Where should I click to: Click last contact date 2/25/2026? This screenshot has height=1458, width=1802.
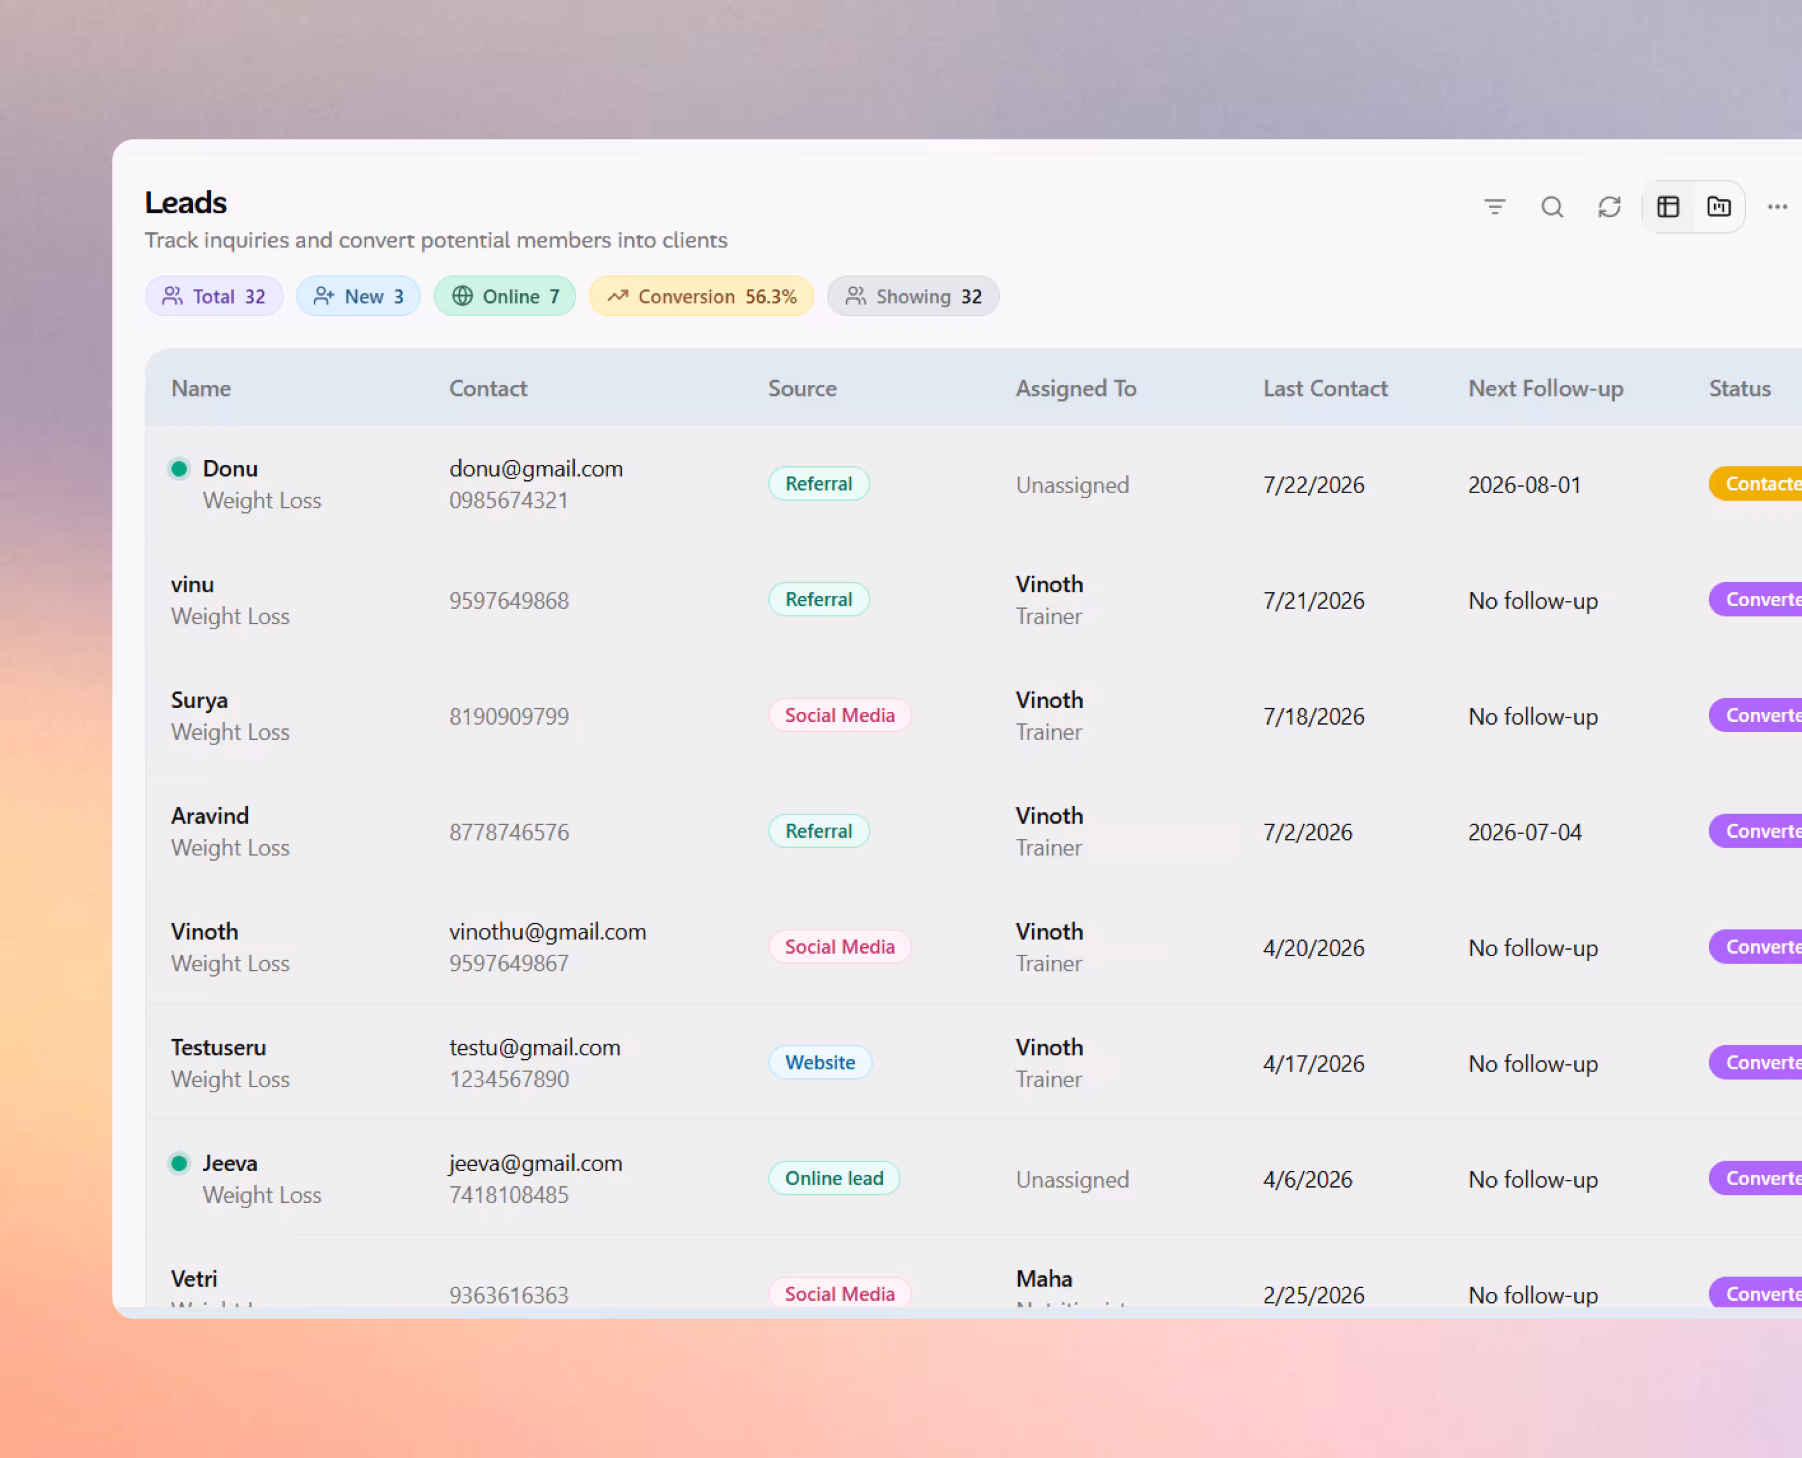tap(1313, 1296)
